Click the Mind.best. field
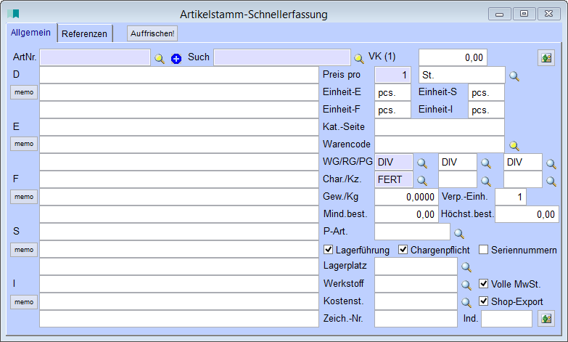Viewport: 568px width, 342px height. point(406,214)
